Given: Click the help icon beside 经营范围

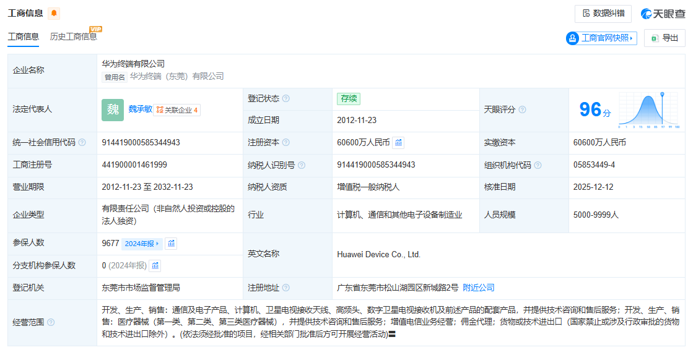Looking at the screenshot, I should pos(51,322).
